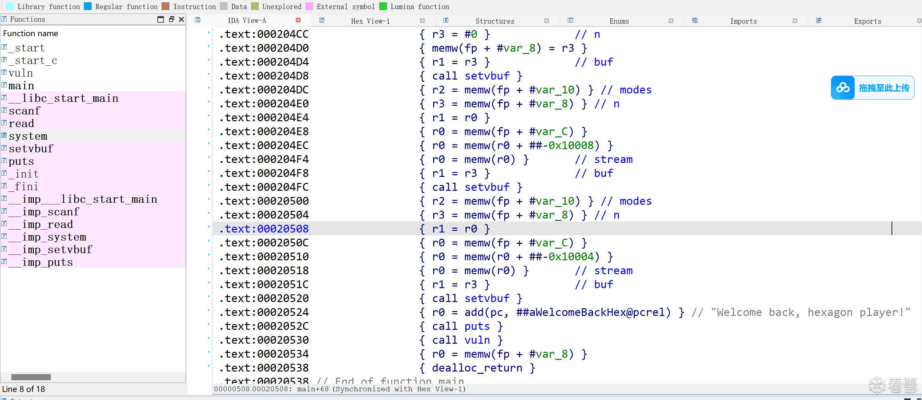Switch to the Enums tab
Image resolution: width=922 pixels, height=400 pixels.
619,21
